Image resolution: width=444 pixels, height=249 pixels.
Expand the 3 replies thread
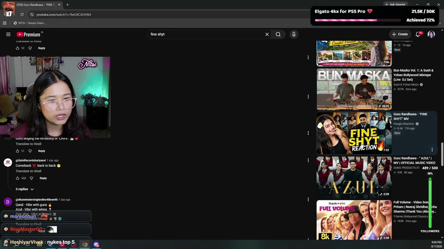(x=25, y=189)
